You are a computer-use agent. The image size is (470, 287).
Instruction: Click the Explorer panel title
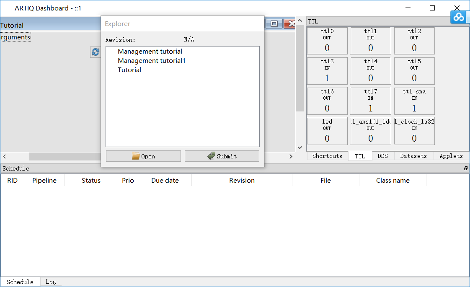117,24
